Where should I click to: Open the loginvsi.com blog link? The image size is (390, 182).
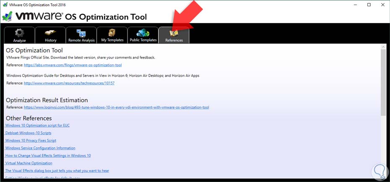pyautogui.click(x=117, y=107)
